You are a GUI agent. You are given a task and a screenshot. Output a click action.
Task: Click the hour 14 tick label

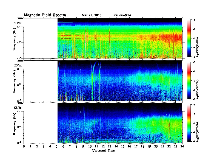point(116,147)
